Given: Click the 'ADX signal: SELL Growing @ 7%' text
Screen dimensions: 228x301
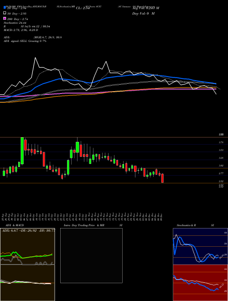Looking at the screenshot, I should pos(25,41).
